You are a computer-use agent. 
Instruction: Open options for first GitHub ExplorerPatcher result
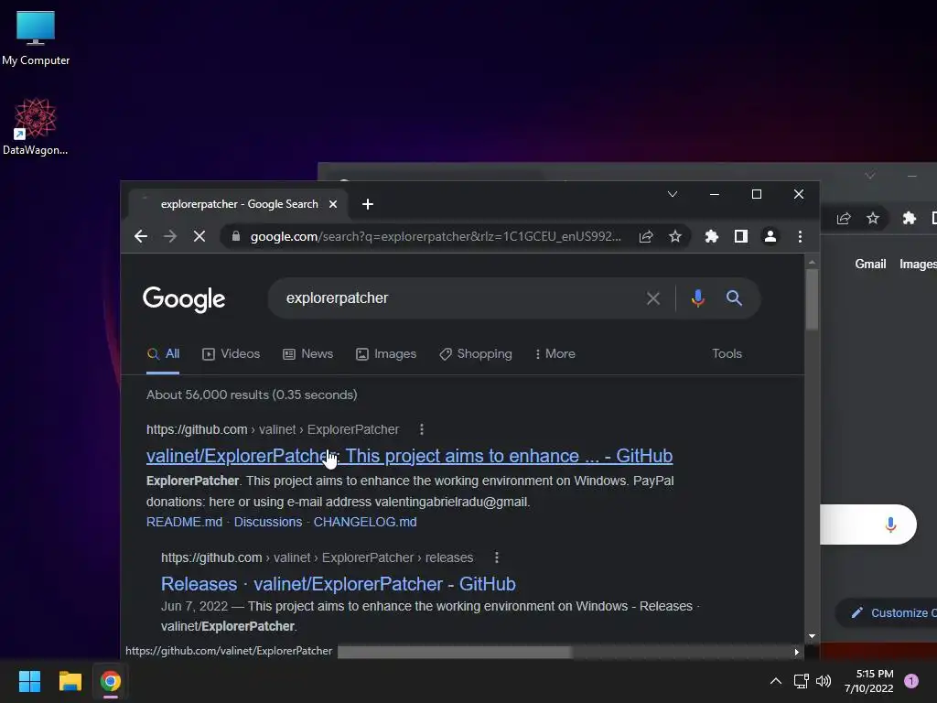click(x=422, y=429)
